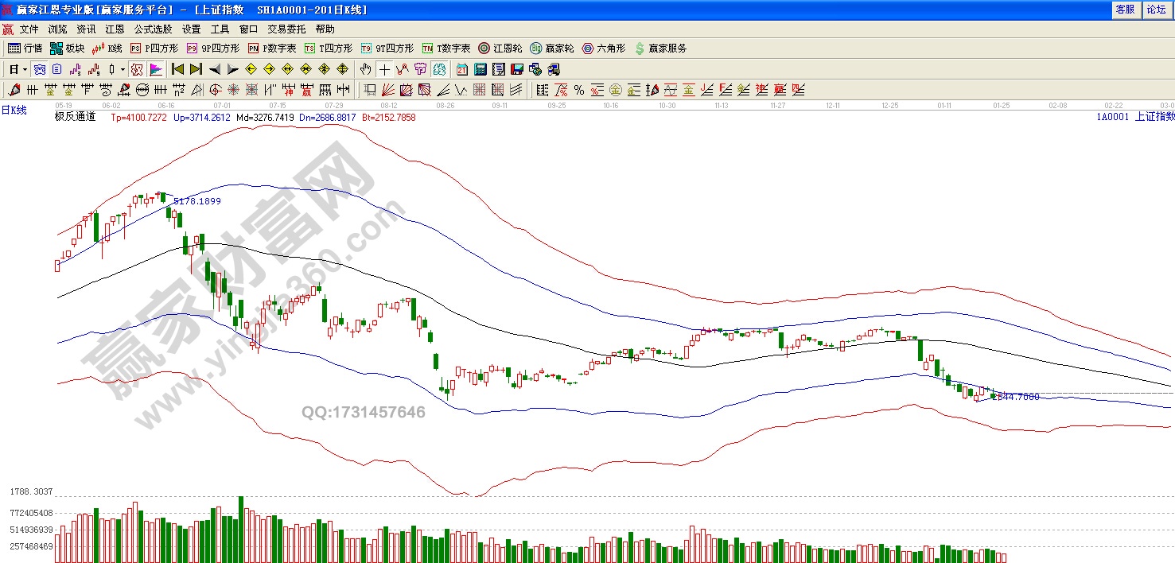Expand the candlestick style dropdown arrow

click(x=122, y=70)
